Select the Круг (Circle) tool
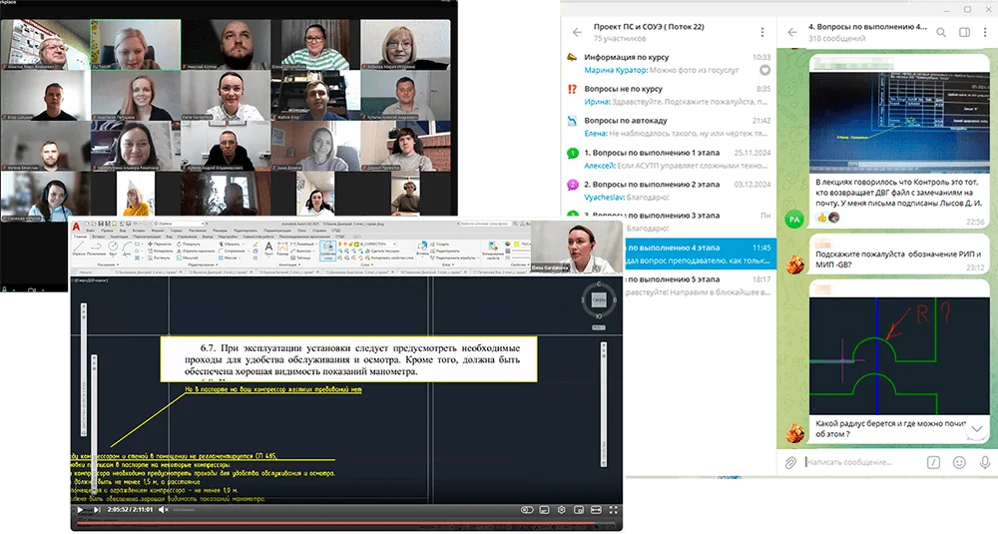 click(x=113, y=248)
